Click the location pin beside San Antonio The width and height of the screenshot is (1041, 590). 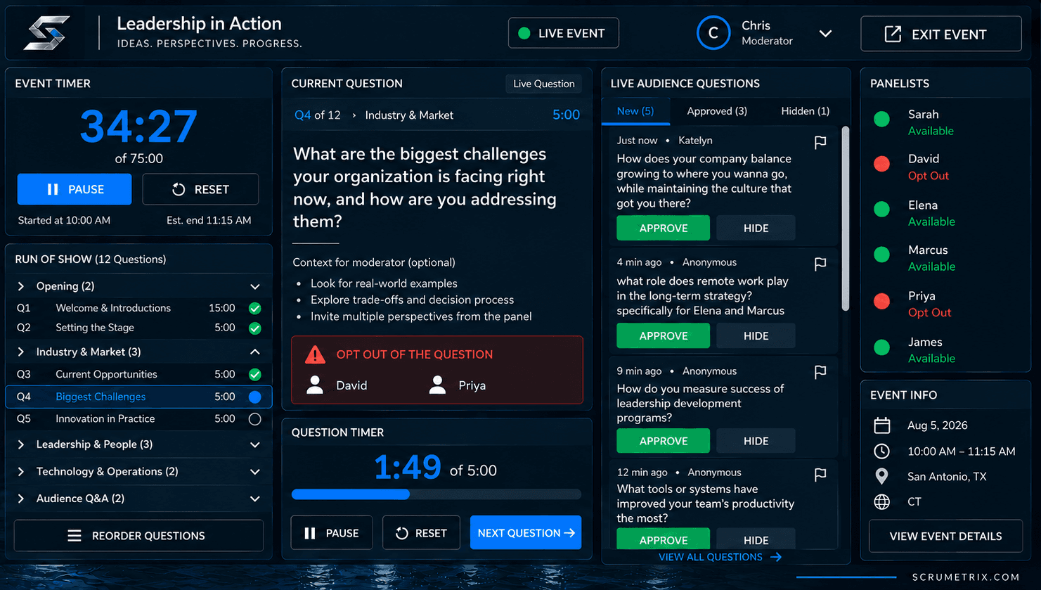click(882, 477)
